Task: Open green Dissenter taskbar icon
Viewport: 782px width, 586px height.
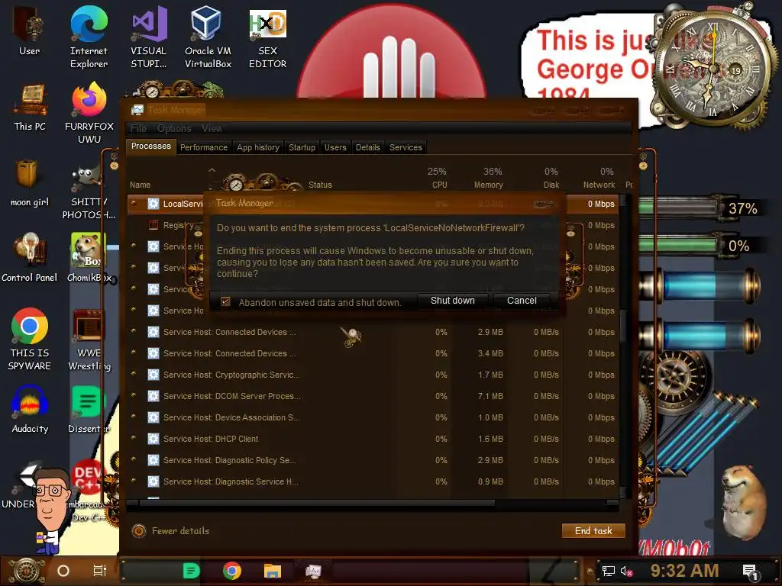Action: pyautogui.click(x=191, y=571)
